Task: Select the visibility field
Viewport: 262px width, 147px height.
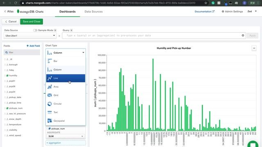Action: (x=13, y=130)
